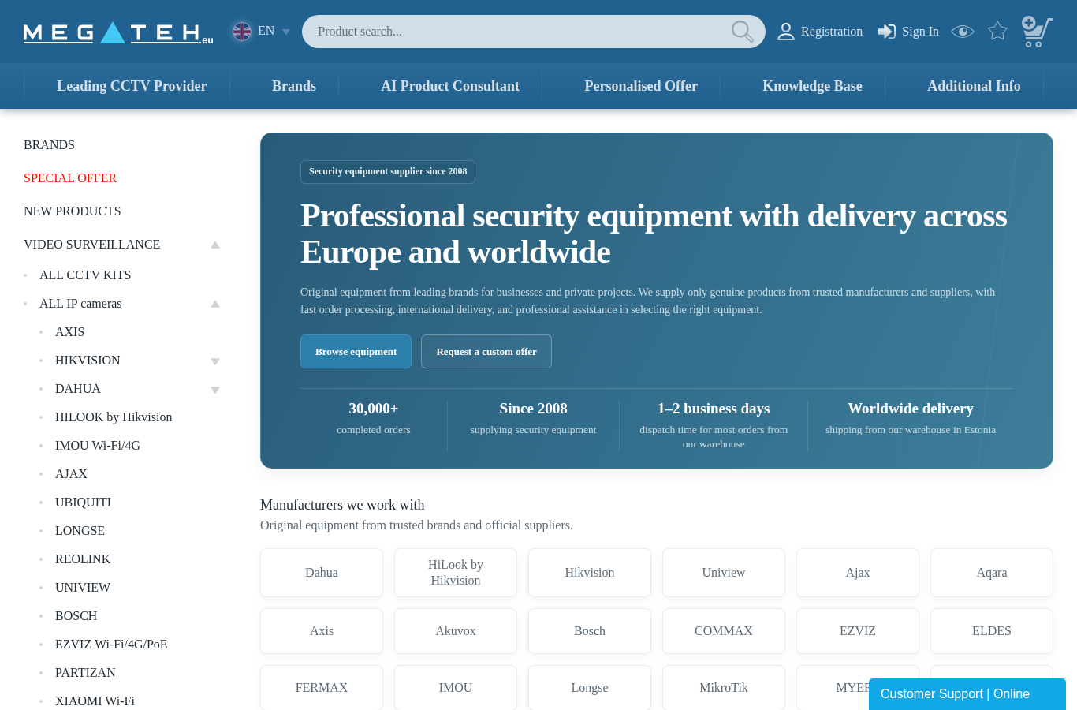Open the FERMAX manufacturer card
Image resolution: width=1077 pixels, height=710 pixels.
point(322,688)
